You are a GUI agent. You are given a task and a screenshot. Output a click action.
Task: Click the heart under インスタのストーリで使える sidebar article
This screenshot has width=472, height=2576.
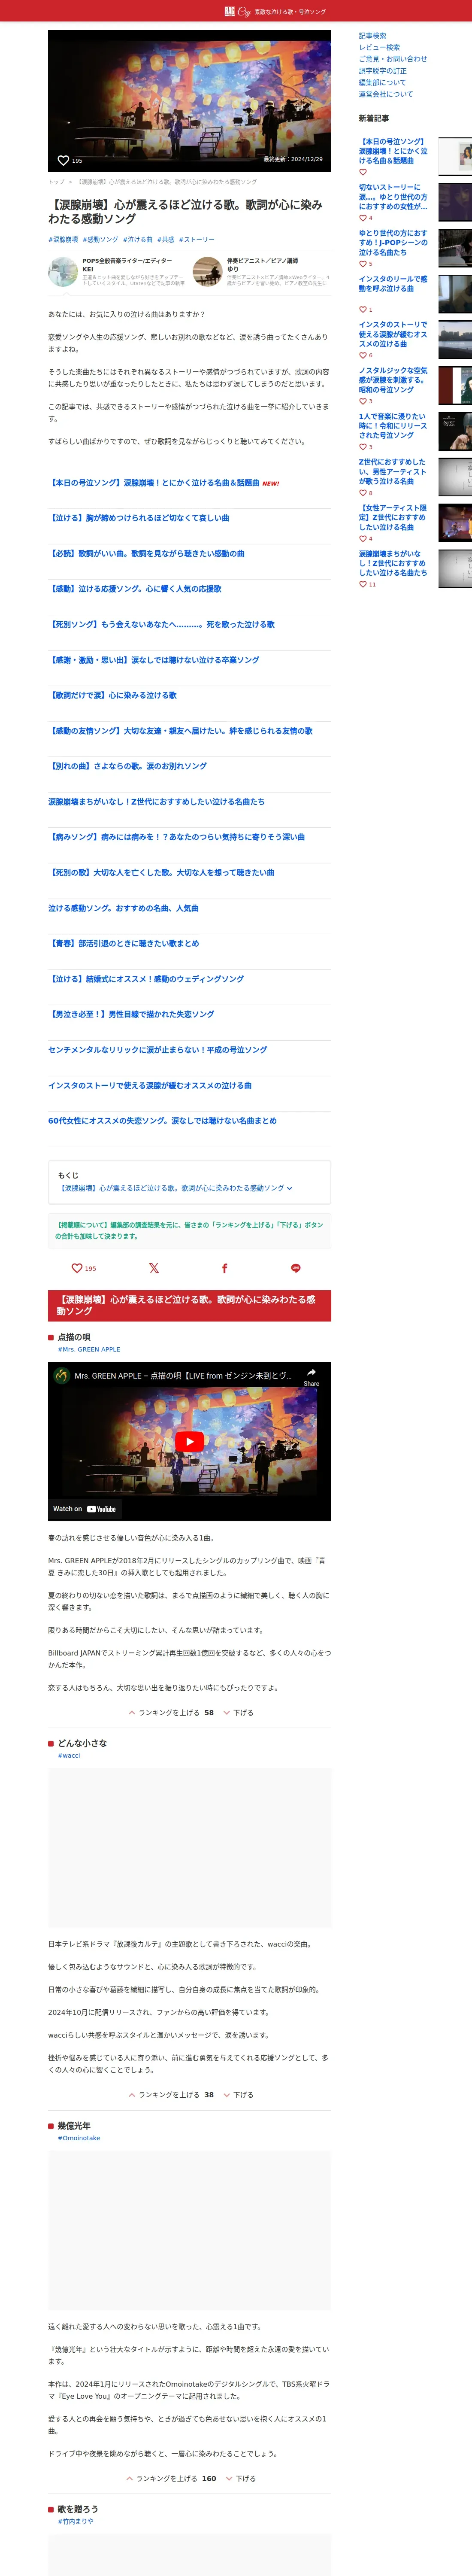363,355
